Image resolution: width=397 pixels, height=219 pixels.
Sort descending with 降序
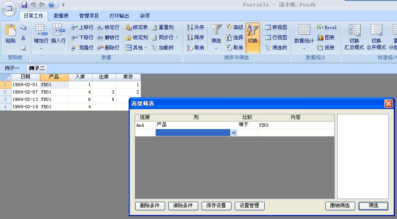click(x=195, y=37)
